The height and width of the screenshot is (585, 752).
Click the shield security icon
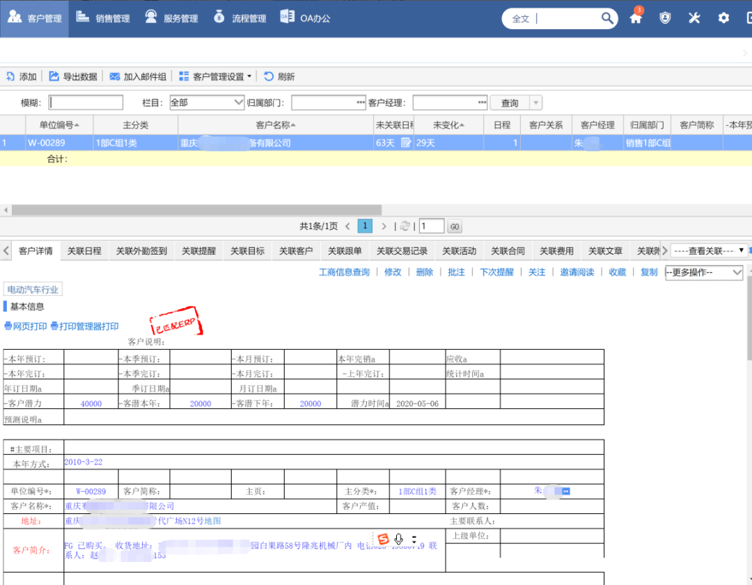point(665,18)
